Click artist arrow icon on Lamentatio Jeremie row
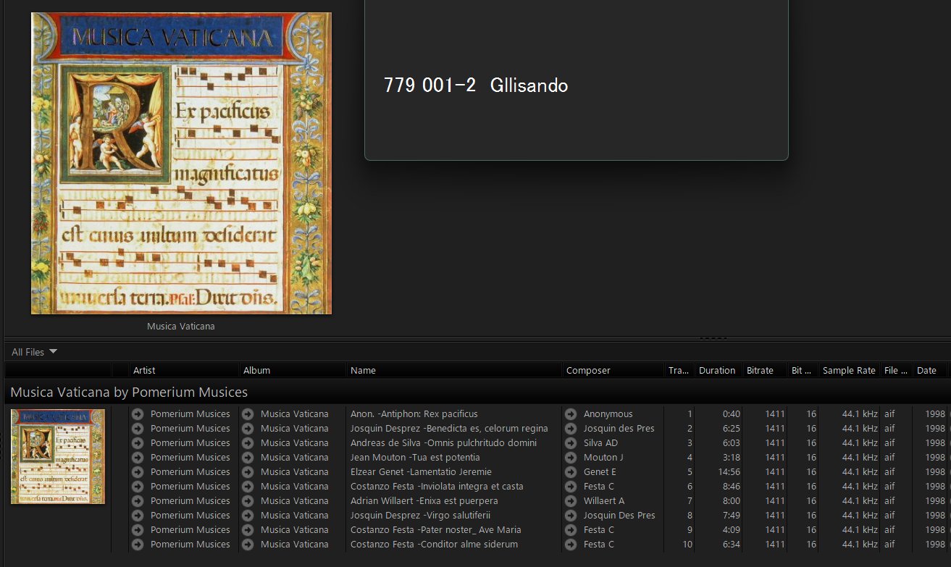951x567 pixels. 138,472
